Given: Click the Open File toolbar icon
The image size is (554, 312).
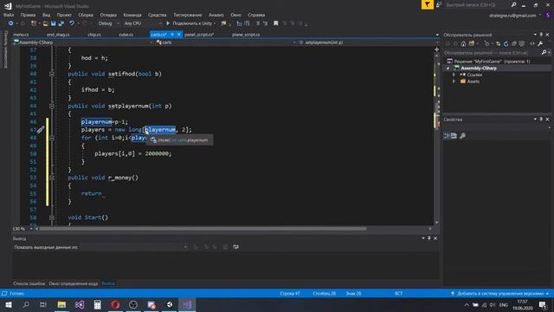Looking at the screenshot, I should point(46,23).
